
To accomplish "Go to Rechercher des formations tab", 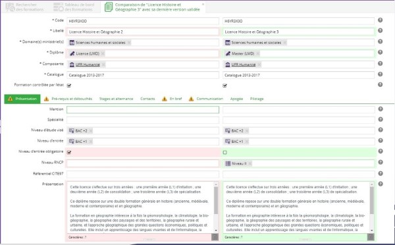I will pos(25,7).
